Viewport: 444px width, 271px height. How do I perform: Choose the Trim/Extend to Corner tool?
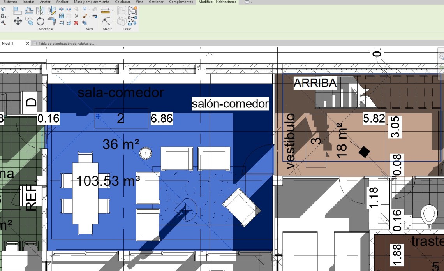52,21
